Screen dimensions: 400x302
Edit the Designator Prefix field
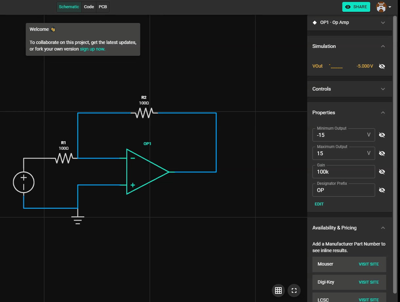[344, 190]
